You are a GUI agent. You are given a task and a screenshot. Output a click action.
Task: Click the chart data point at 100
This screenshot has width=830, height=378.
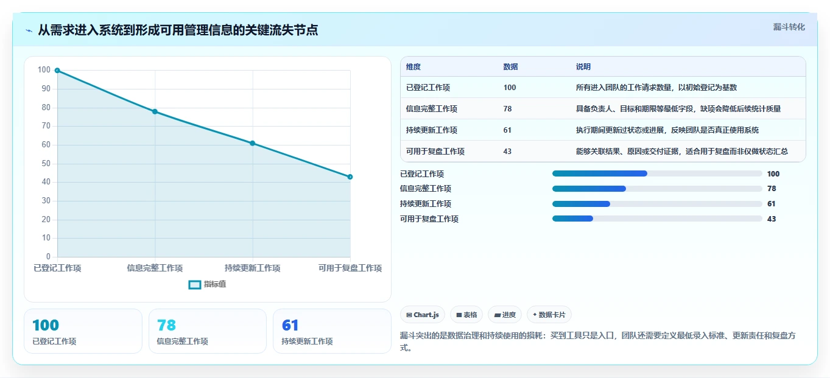coord(57,71)
